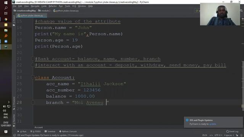The width and height of the screenshot is (244, 137).
Task: Click "Ithalii Jackson" string on line 25
Action: pyautogui.click(x=102, y=84)
